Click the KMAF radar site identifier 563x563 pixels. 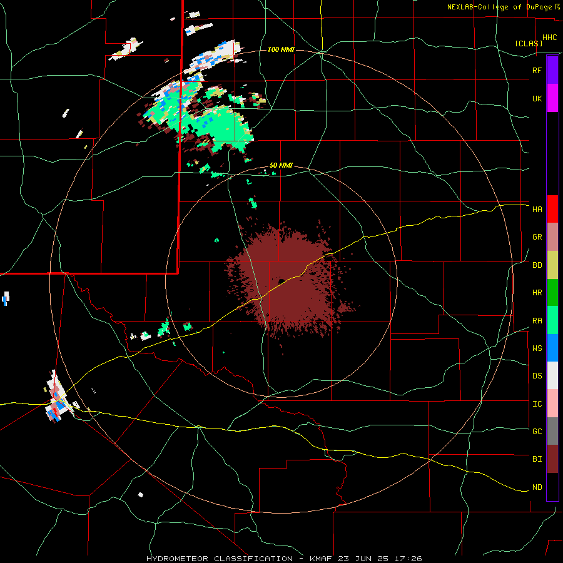[322, 559]
